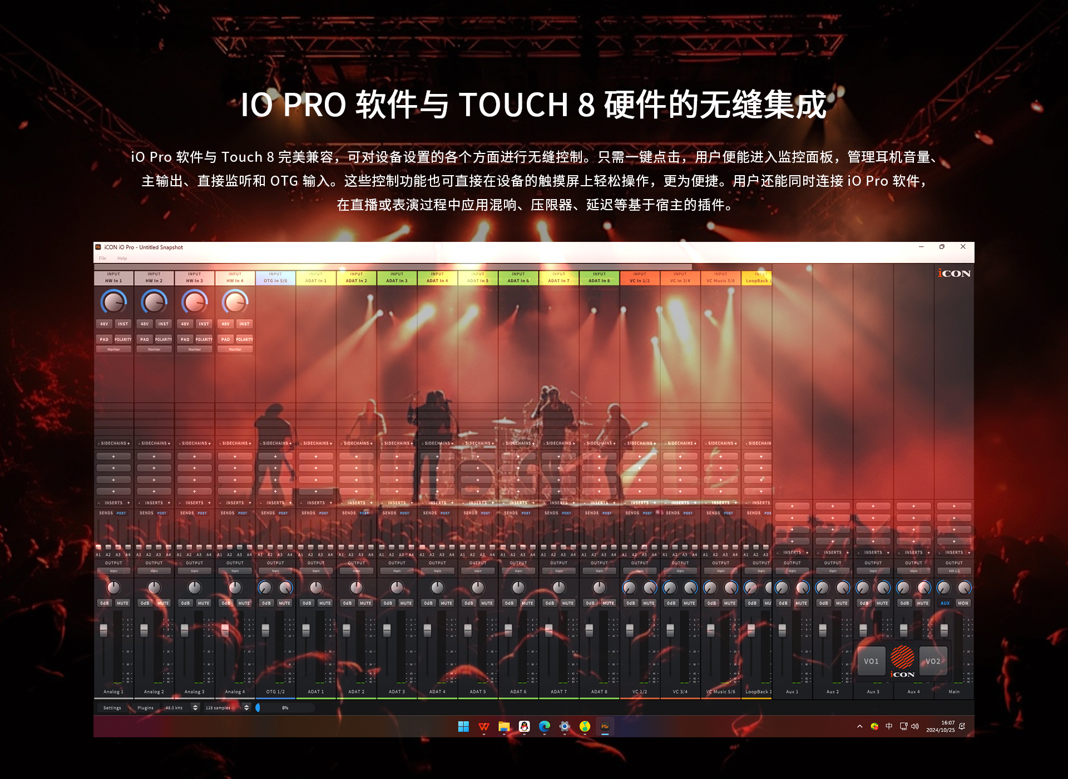Open the File menu
The image size is (1068, 779).
(102, 258)
